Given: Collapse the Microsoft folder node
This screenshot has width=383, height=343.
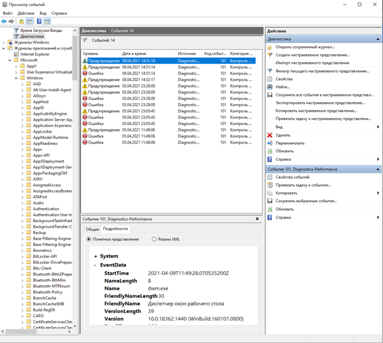Looking at the screenshot, I should click(10, 60).
